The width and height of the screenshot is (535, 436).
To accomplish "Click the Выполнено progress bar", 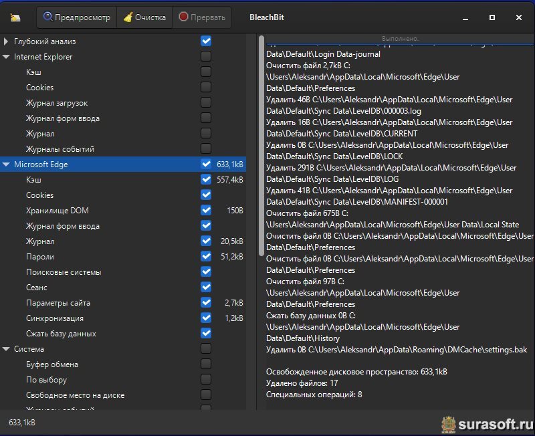I will coord(400,39).
